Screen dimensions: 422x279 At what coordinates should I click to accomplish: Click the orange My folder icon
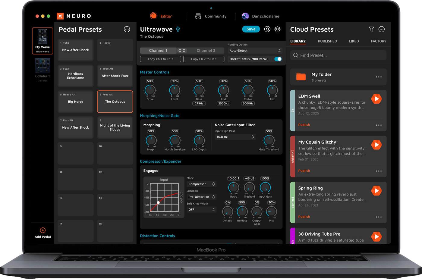point(301,77)
